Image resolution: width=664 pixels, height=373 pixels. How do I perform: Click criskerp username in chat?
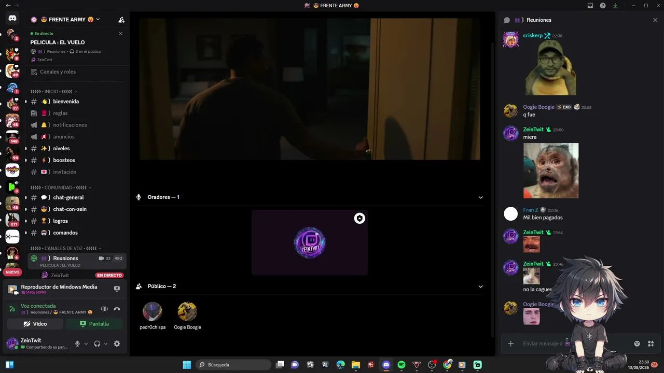click(533, 36)
